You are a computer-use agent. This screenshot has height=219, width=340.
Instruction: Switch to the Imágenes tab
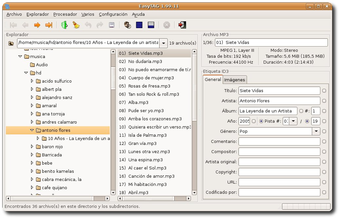(235, 80)
